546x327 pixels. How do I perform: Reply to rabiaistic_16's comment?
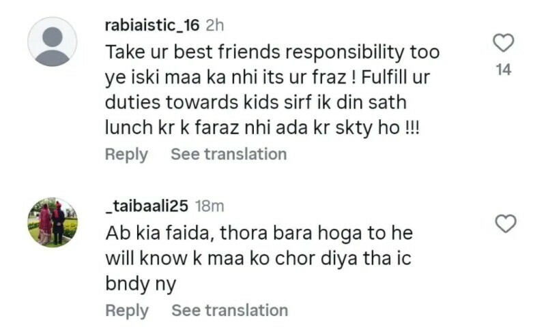(x=126, y=154)
